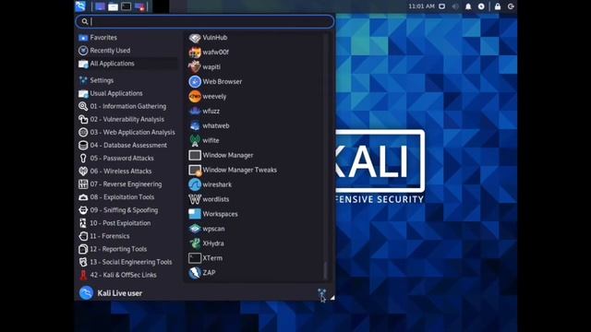Click the Kali Live user profile
Image resolution: width=591 pixels, height=332 pixels.
click(111, 293)
